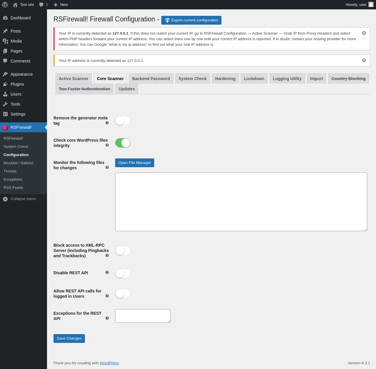This screenshot has height=369, width=376.
Task: Click help icon for generator meta tag
Action: (x=107, y=123)
